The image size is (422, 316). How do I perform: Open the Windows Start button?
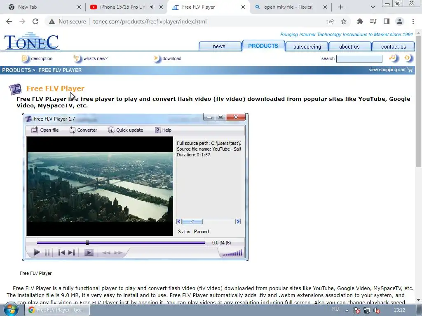click(x=11, y=310)
